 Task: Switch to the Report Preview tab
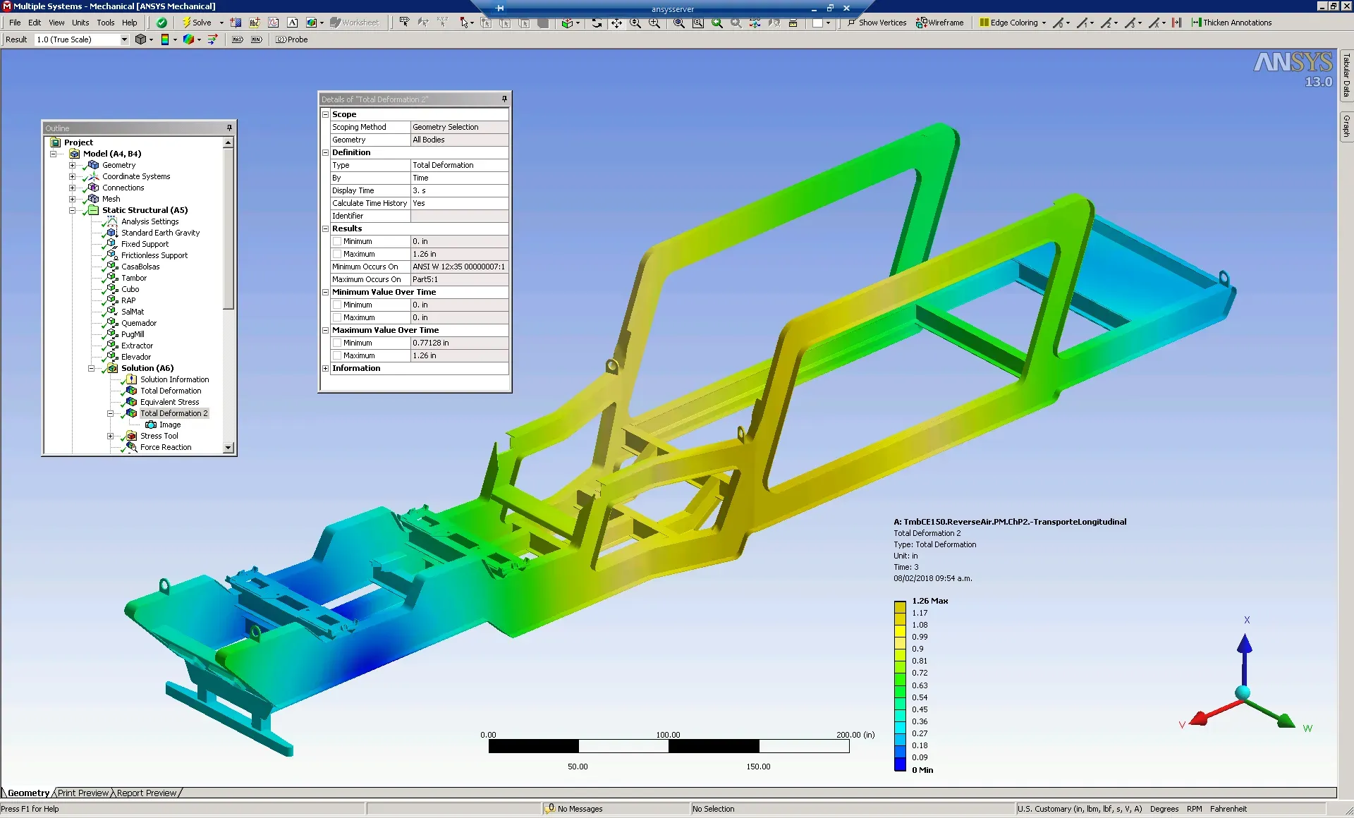click(x=147, y=793)
